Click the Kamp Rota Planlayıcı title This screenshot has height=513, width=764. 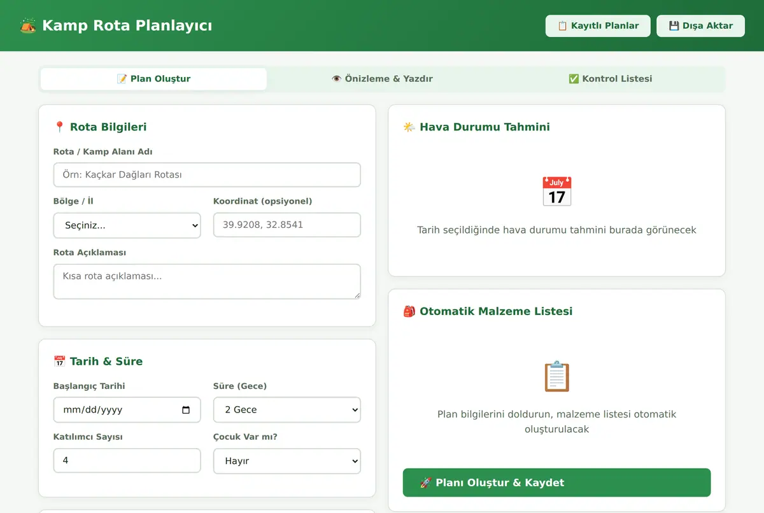(127, 25)
